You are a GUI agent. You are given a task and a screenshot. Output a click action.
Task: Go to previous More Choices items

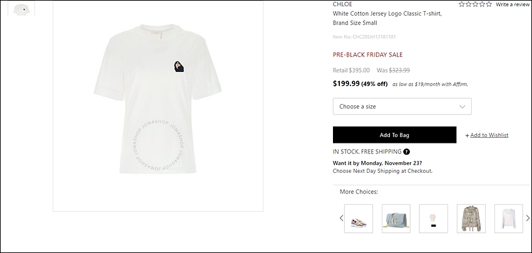coord(341,219)
